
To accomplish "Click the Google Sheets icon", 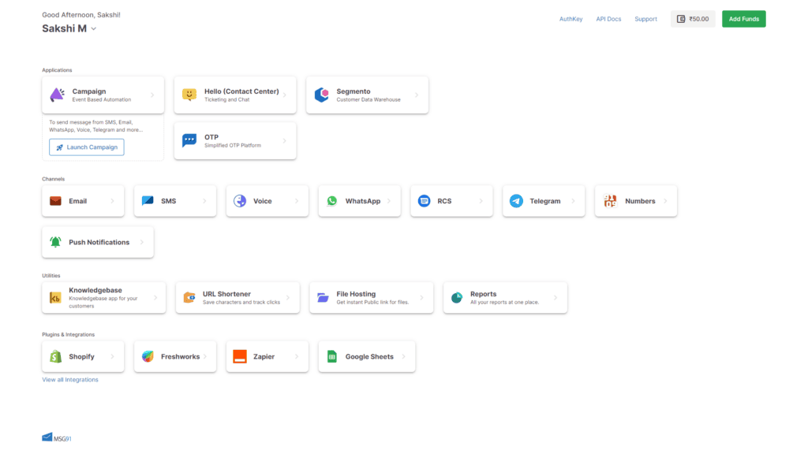I will pos(332,356).
